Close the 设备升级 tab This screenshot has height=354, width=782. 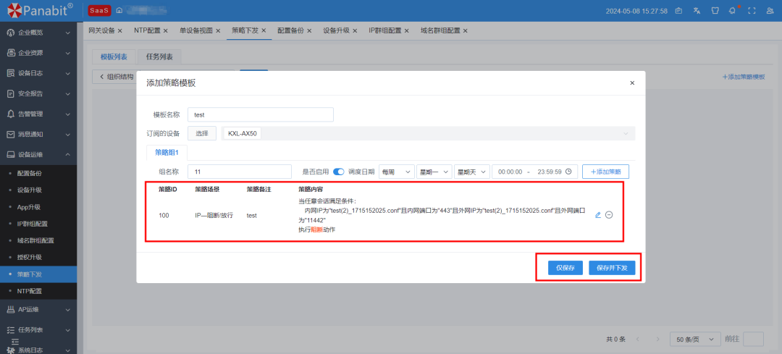click(355, 30)
